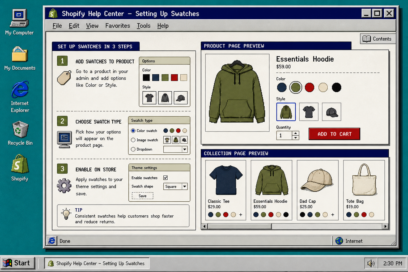
Task: Select black swatch in Options Color row
Action: pyautogui.click(x=146, y=78)
